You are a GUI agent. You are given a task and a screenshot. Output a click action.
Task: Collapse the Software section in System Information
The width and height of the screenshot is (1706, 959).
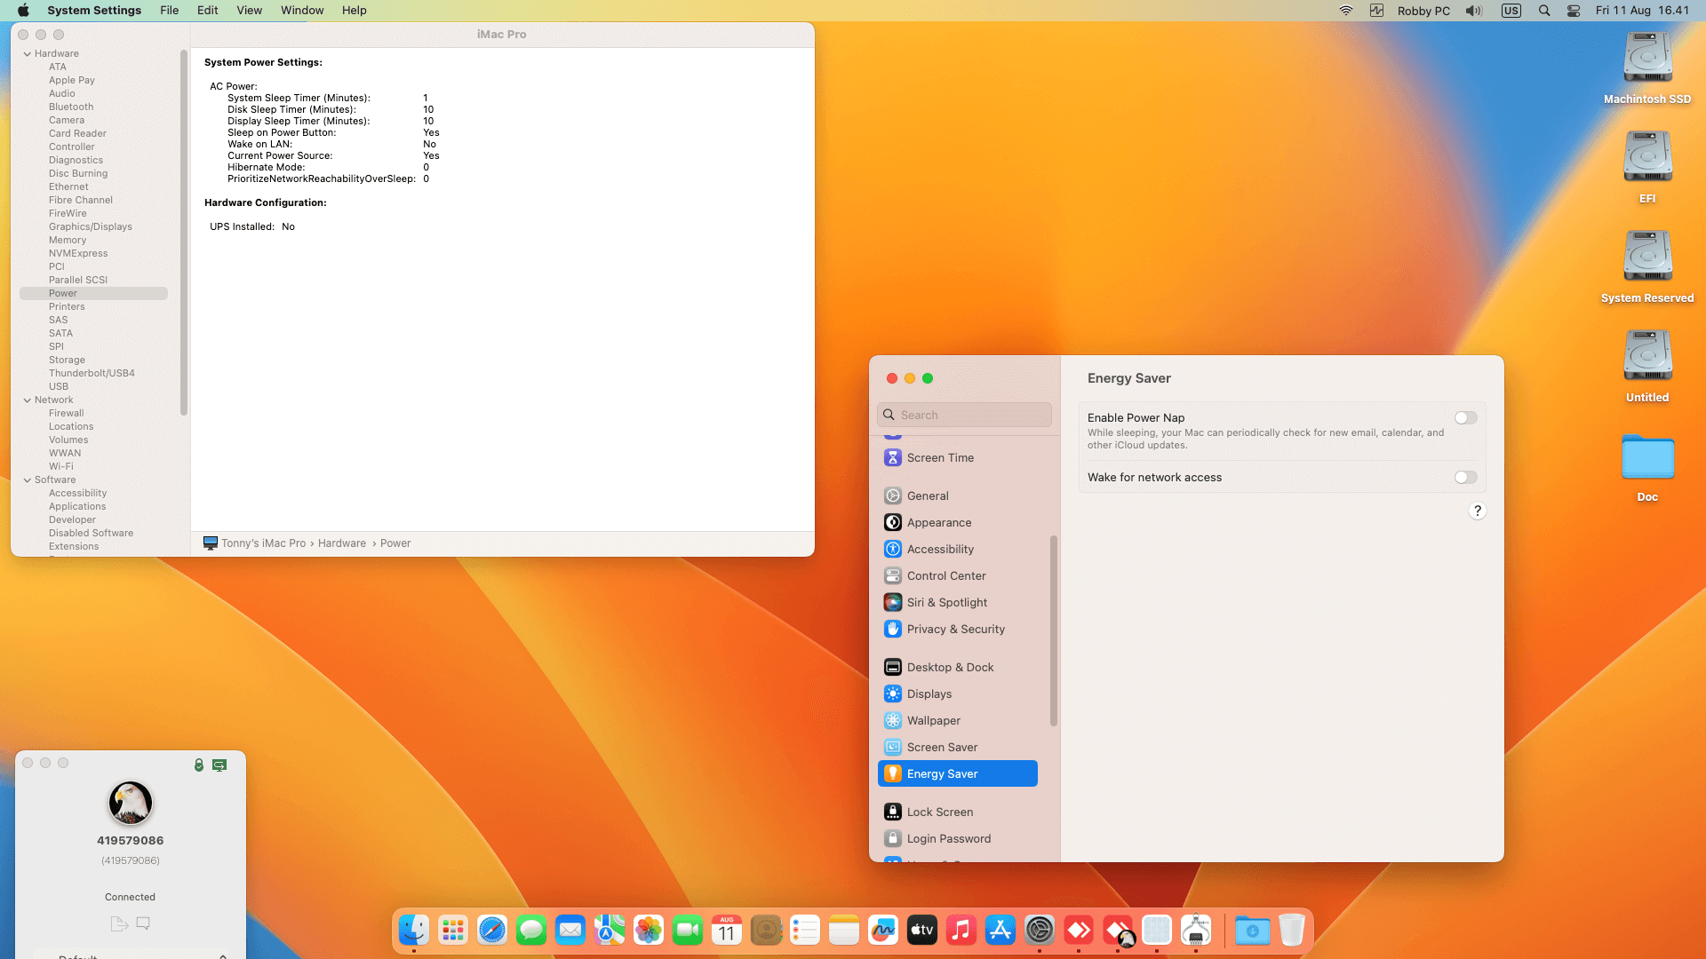pos(28,480)
